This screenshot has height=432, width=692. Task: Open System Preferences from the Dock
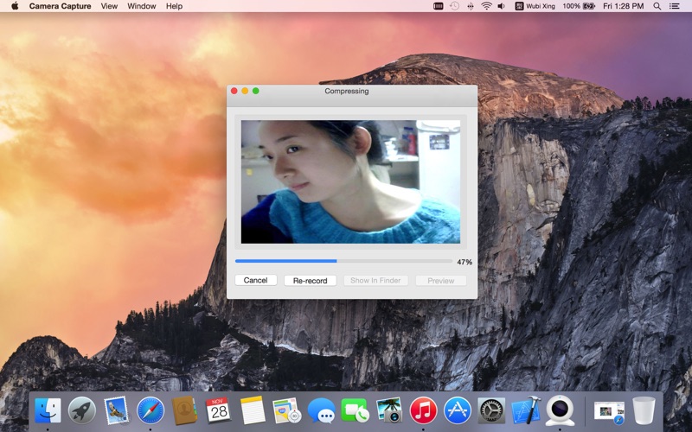pyautogui.click(x=491, y=410)
